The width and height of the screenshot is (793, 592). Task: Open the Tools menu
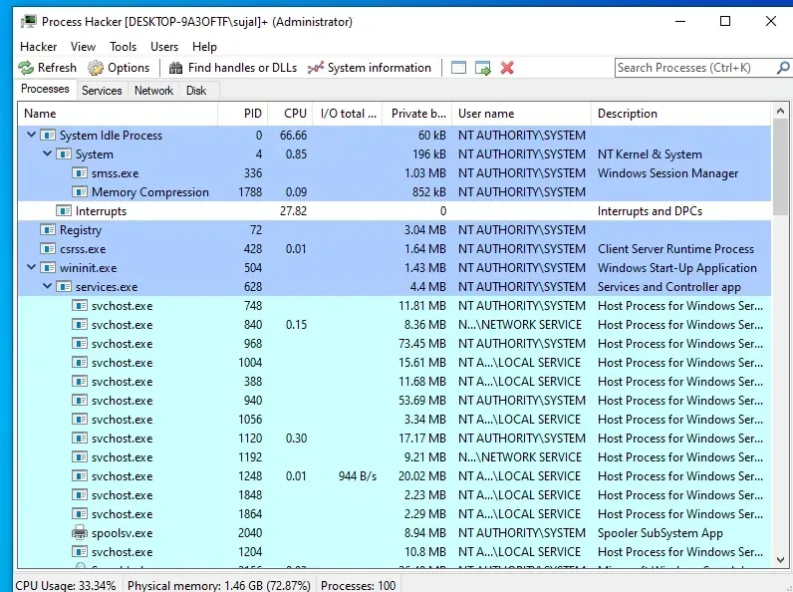124,47
